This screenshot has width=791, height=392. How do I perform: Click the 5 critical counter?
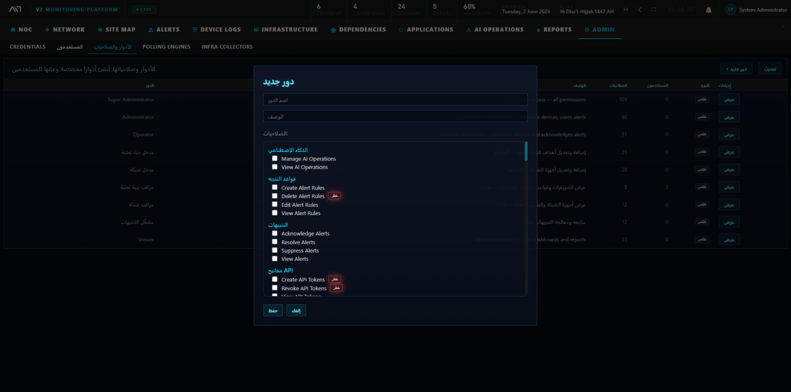pos(441,9)
